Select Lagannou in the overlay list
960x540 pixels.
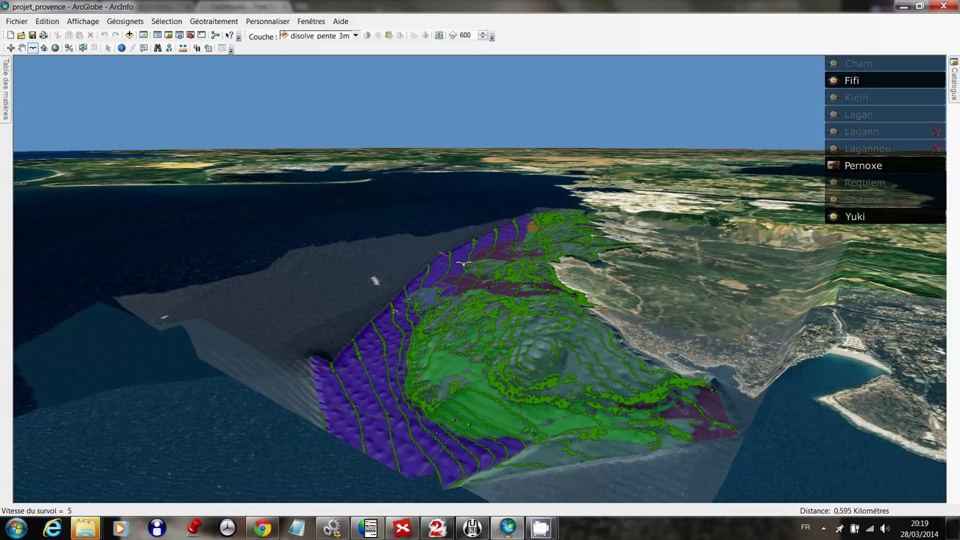885,148
